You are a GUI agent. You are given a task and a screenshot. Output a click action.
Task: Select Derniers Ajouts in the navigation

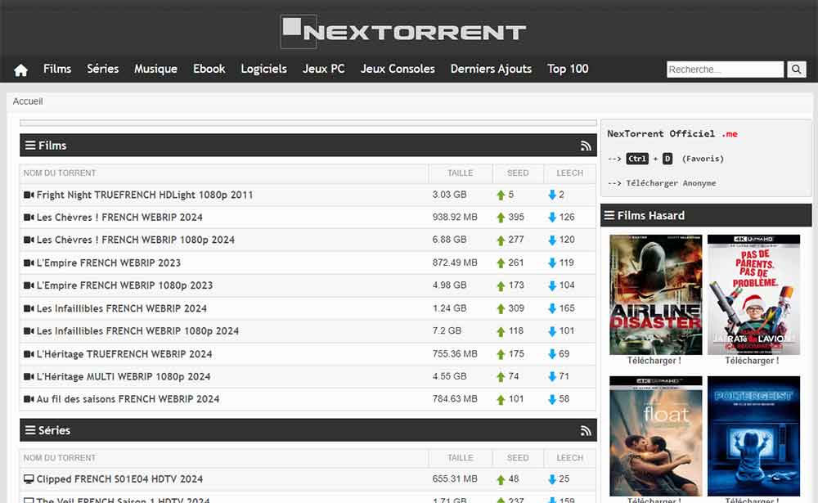pos(491,69)
